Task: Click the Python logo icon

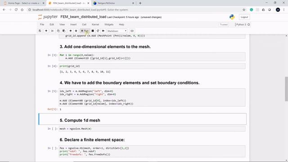Action: pos(232,17)
